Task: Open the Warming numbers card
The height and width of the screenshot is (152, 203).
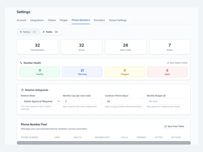Action: point(82,72)
